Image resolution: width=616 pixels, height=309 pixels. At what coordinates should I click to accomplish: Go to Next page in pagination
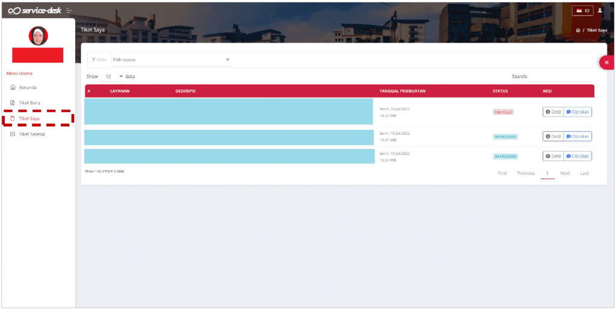(x=565, y=173)
